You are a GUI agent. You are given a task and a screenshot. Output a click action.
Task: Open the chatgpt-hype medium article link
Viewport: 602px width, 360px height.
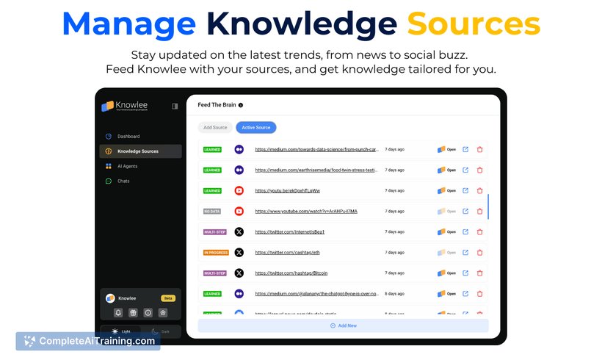pyautogui.click(x=316, y=294)
